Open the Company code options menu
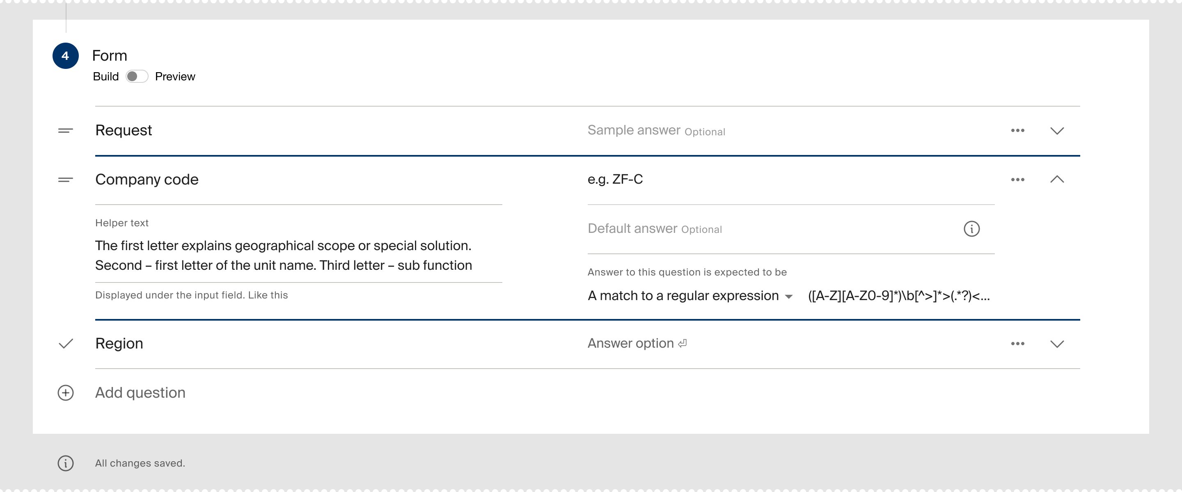This screenshot has width=1182, height=492. [1018, 180]
